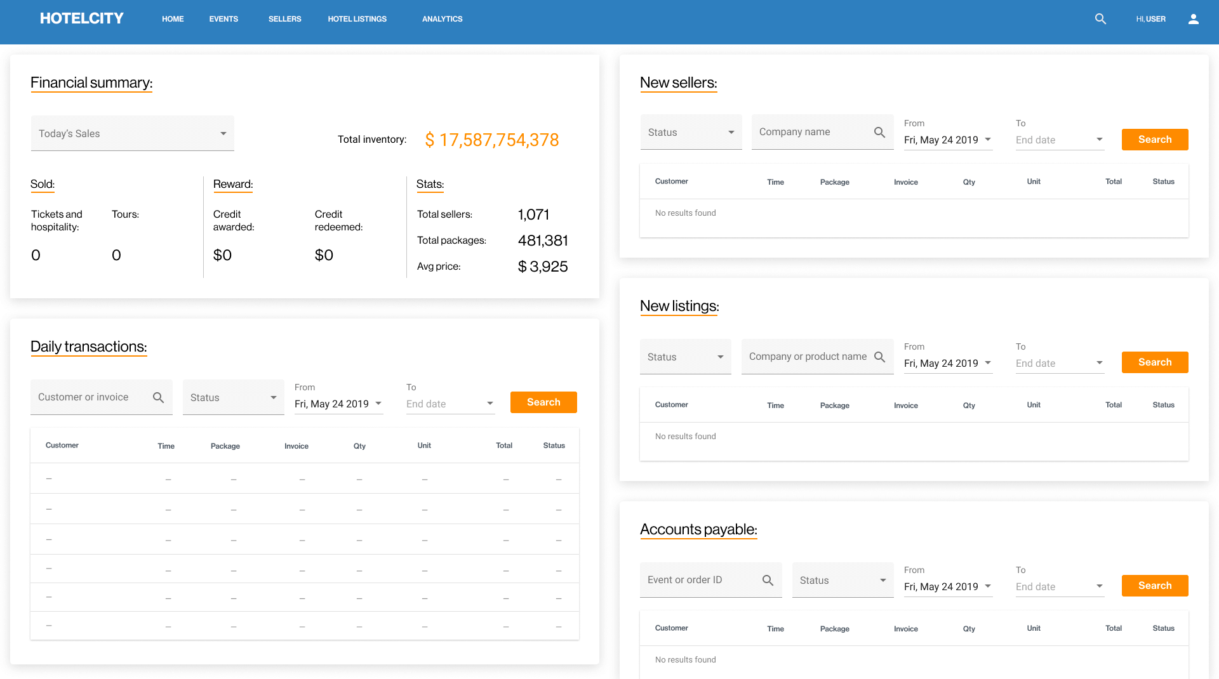Navigate to Analytics in the navbar
The height and width of the screenshot is (679, 1219).
(x=442, y=19)
